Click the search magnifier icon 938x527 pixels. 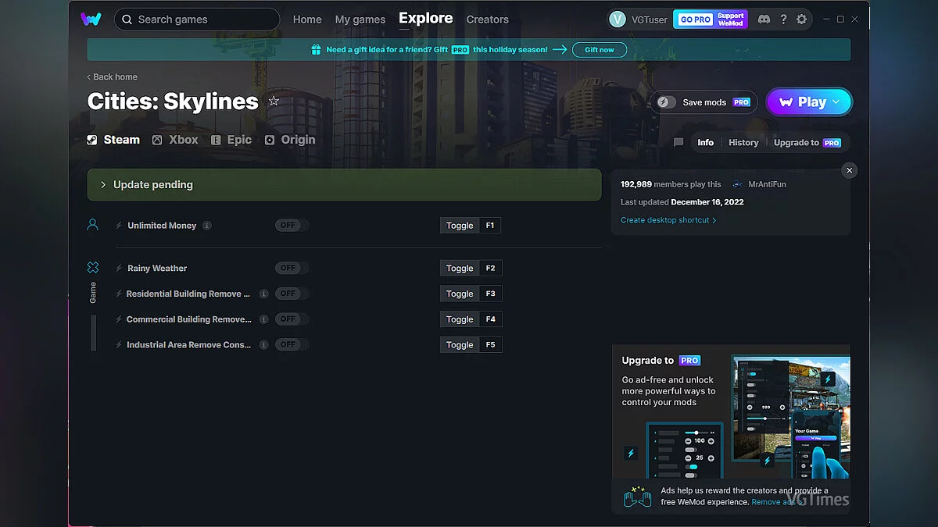tap(127, 20)
